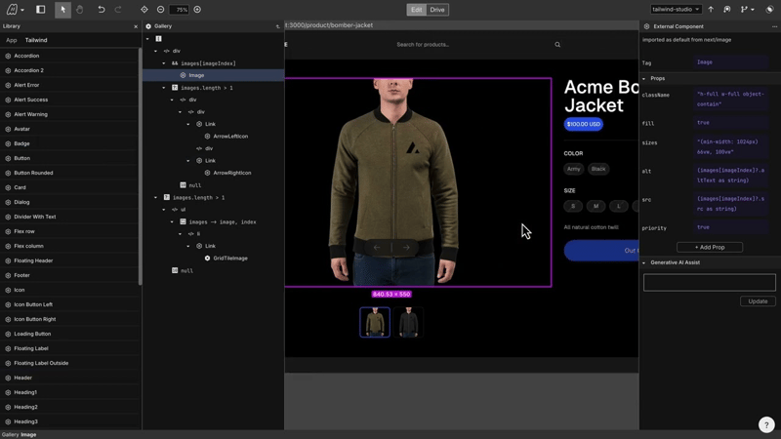
Task: Click the undo arrow icon
Action: 102,10
